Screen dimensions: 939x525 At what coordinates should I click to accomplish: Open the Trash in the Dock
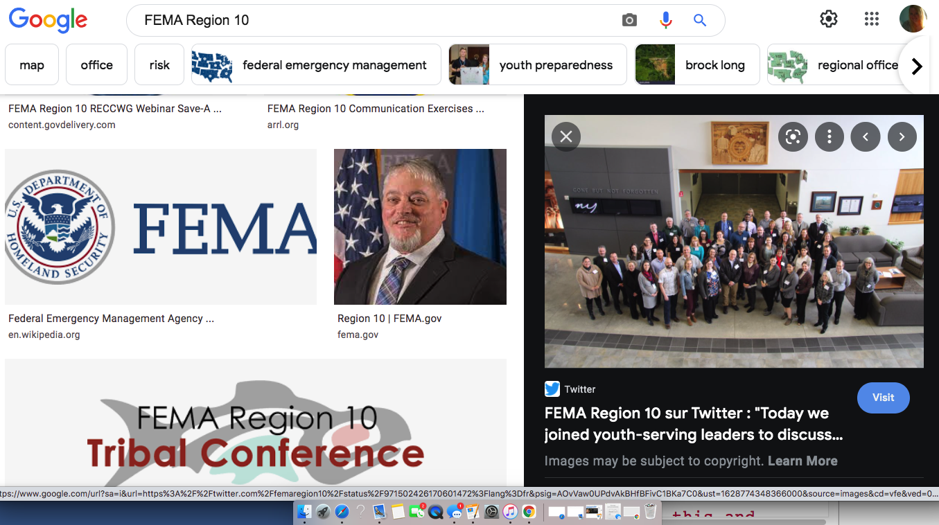pos(650,512)
